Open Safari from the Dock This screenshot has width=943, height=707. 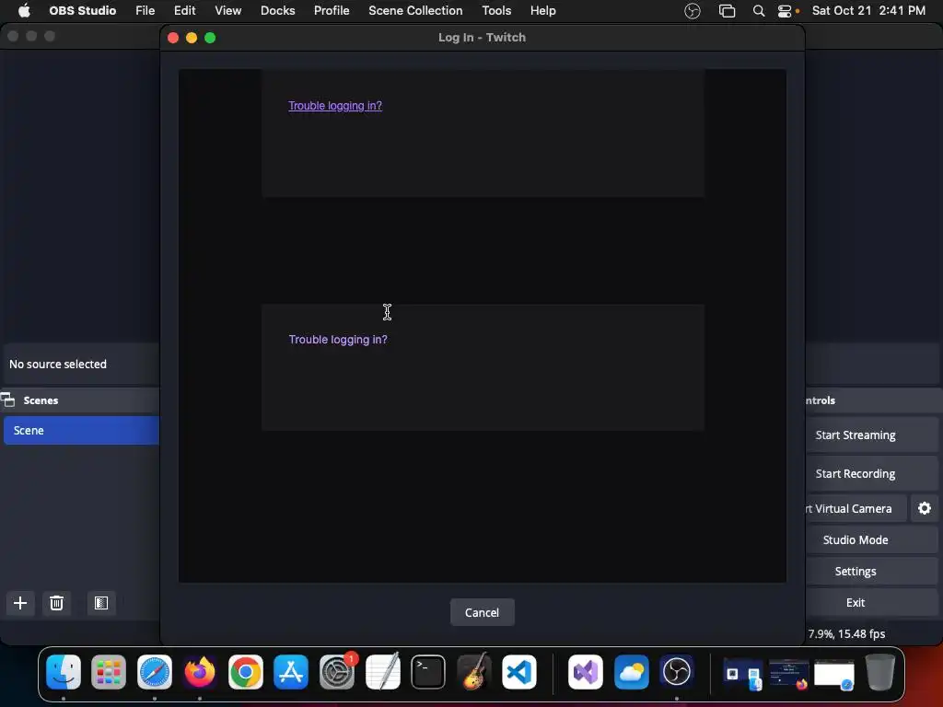point(155,671)
